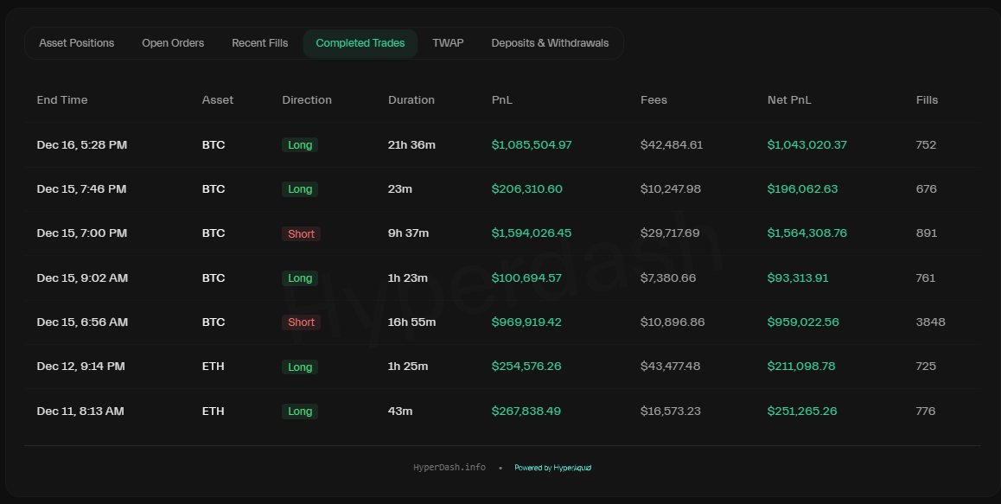This screenshot has height=504, width=1001.
Task: Click the Duration column header
Action: point(411,100)
